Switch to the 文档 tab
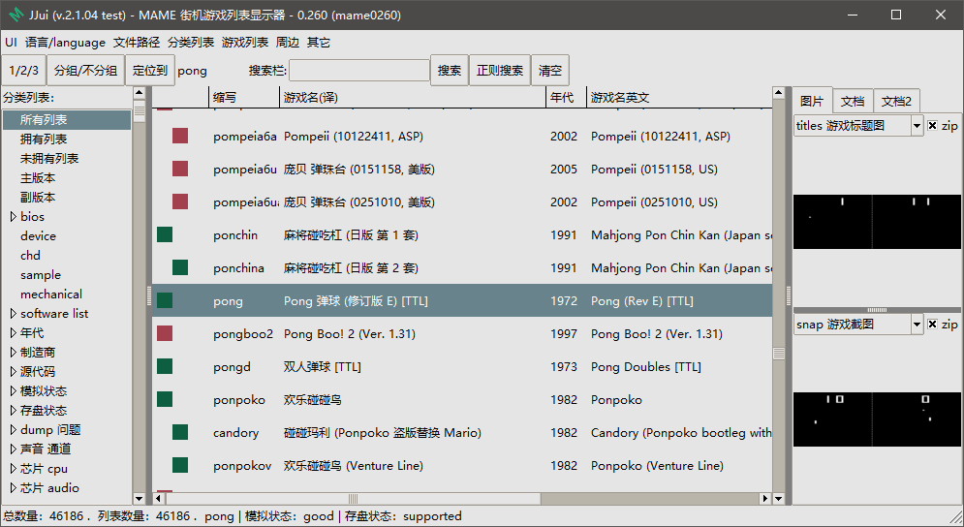The width and height of the screenshot is (964, 527). 853,102
